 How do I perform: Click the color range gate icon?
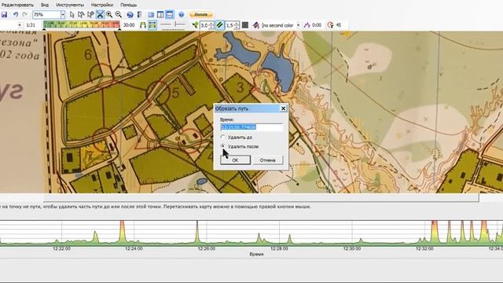[x=143, y=25]
